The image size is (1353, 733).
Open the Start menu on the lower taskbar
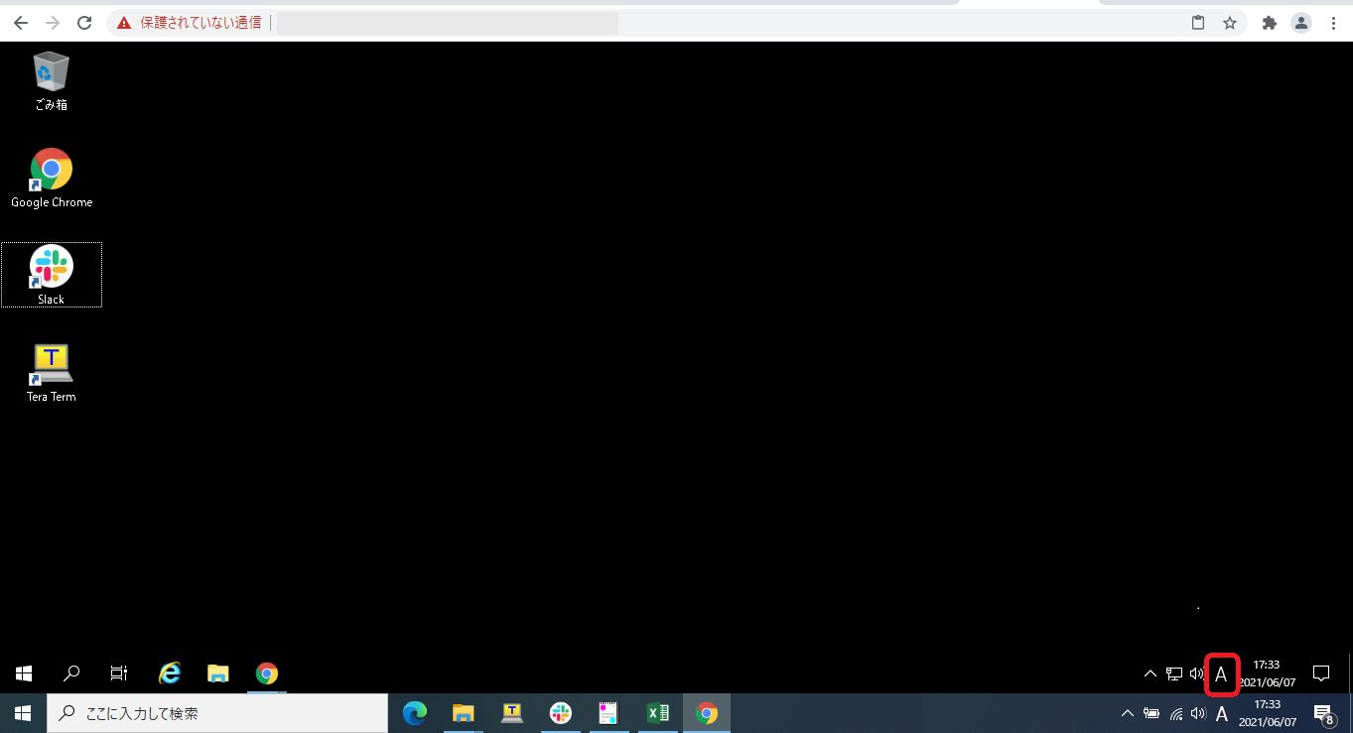point(23,713)
